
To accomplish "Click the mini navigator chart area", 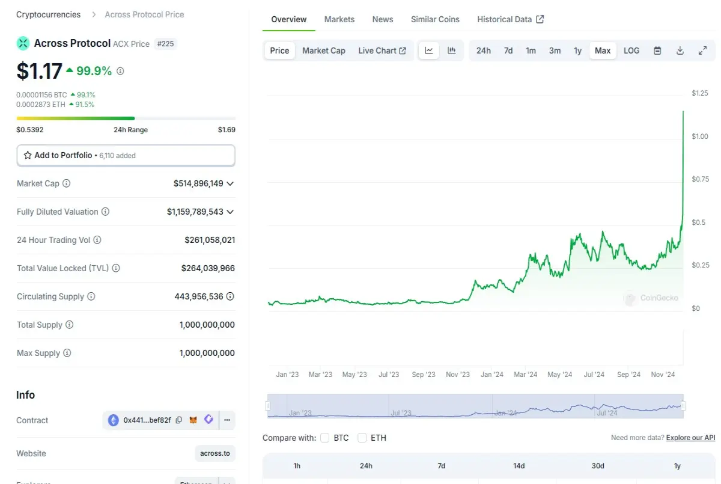I will [x=475, y=406].
